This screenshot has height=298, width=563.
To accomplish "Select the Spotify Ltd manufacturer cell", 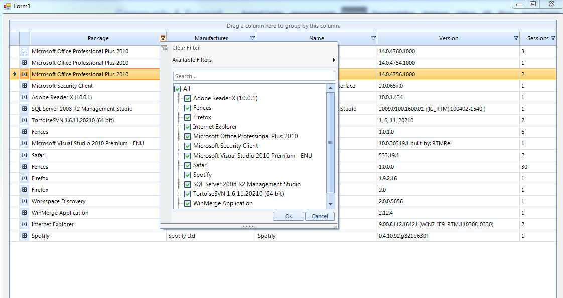I will [211, 236].
